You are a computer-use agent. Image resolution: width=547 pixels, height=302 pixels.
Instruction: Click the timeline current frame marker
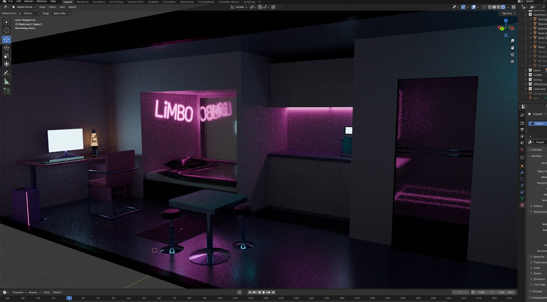(x=69, y=298)
